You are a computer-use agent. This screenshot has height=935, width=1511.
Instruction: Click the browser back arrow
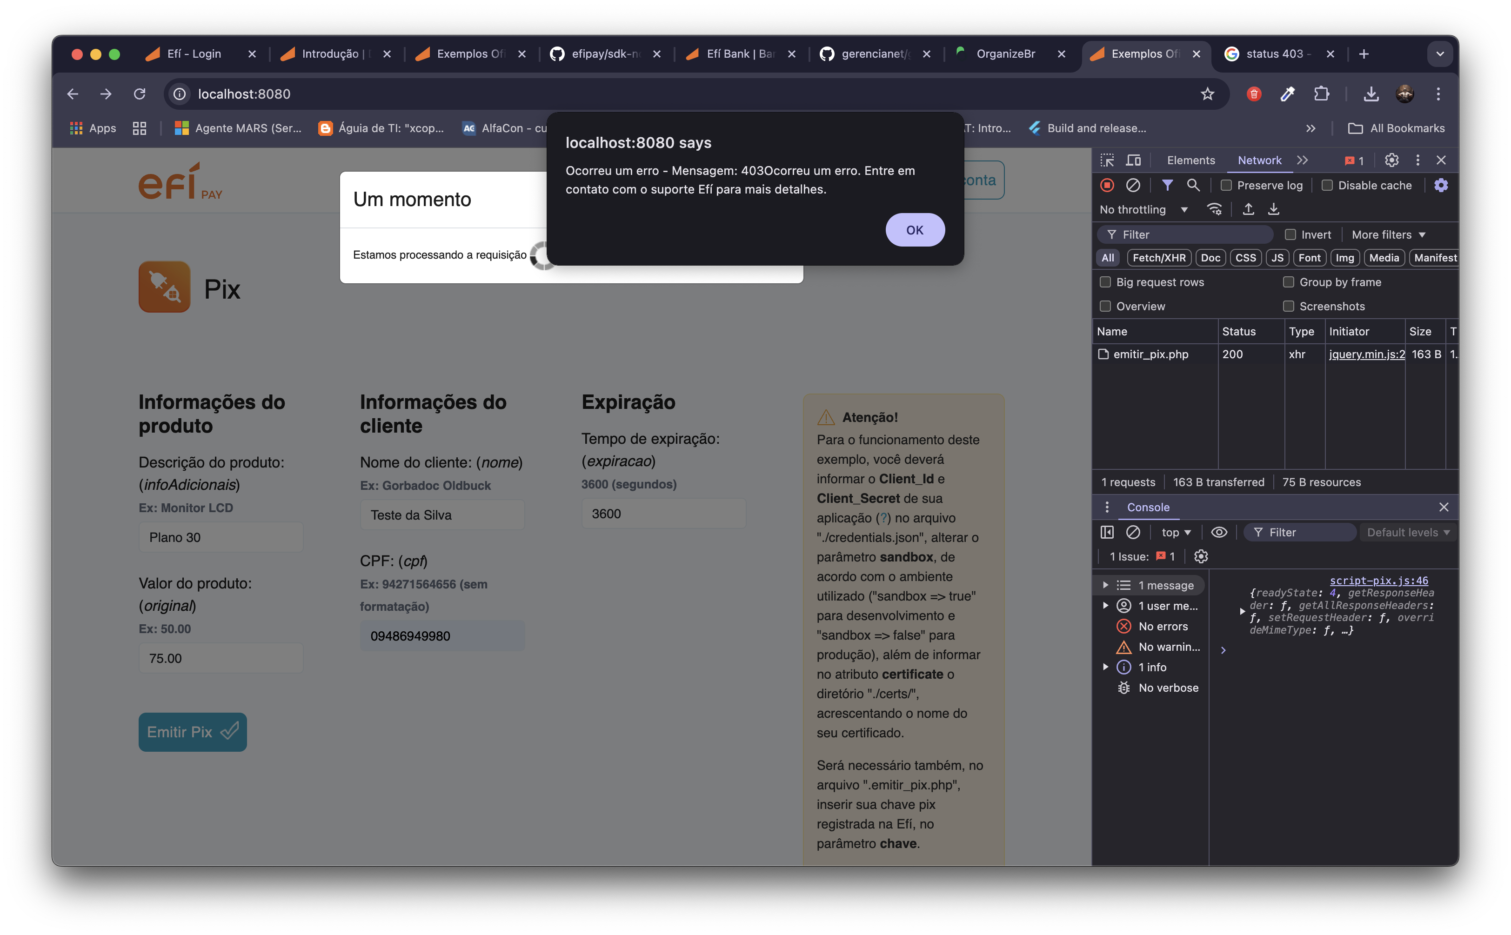coord(73,94)
